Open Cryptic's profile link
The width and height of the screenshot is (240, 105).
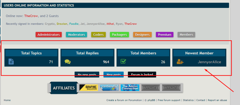(50, 24)
